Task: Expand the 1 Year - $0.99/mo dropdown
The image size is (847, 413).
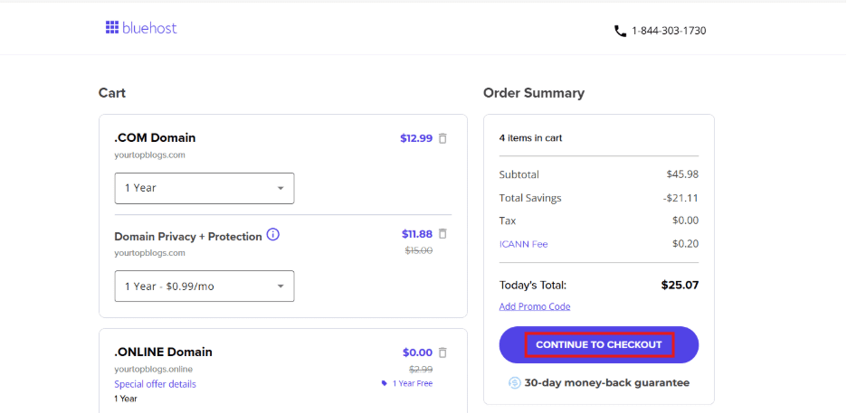Action: [204, 286]
